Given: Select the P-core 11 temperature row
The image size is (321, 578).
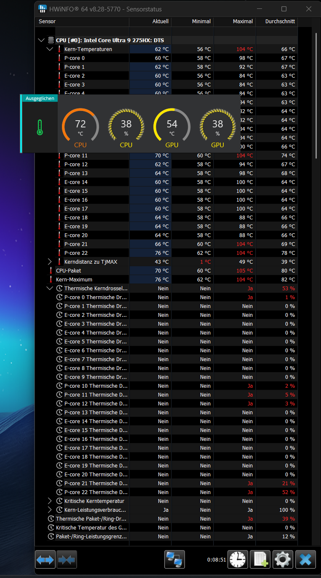Looking at the screenshot, I should (166, 156).
